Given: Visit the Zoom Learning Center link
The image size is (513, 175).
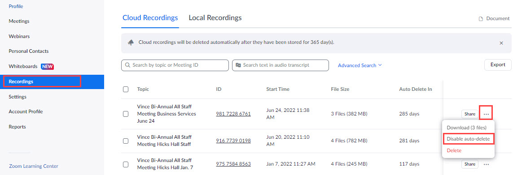Looking at the screenshot, I should point(34,166).
